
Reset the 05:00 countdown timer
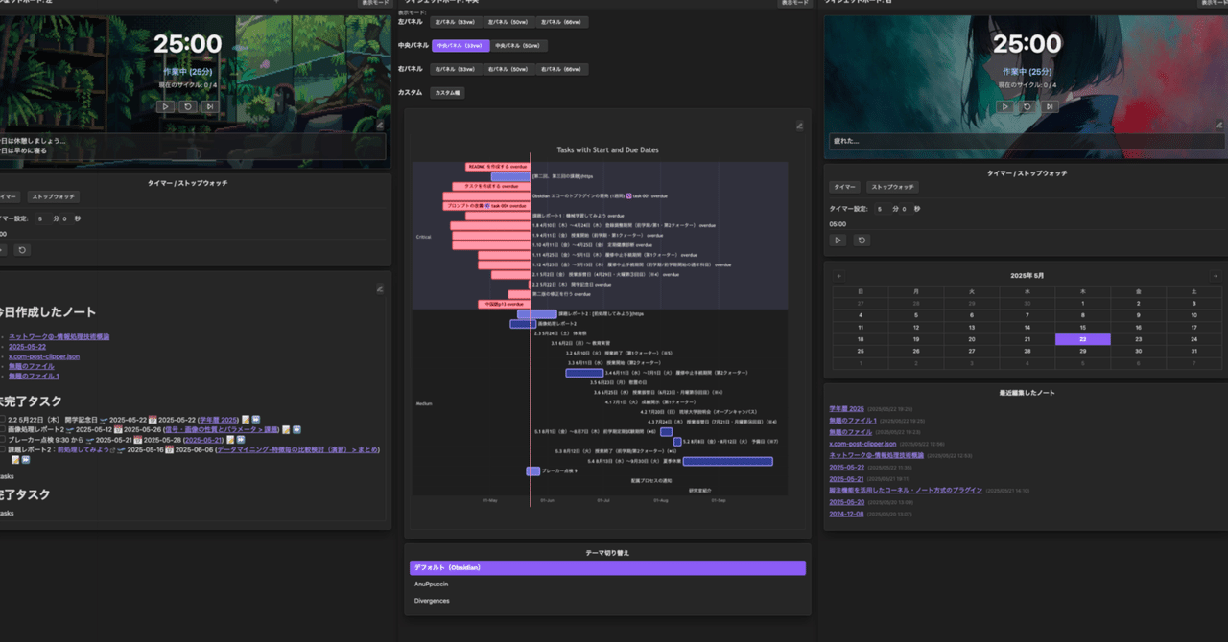coord(862,241)
